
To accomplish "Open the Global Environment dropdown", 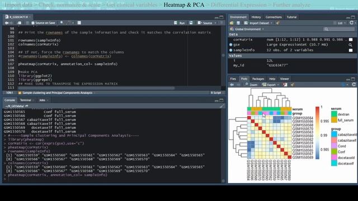I will click(x=247, y=29).
